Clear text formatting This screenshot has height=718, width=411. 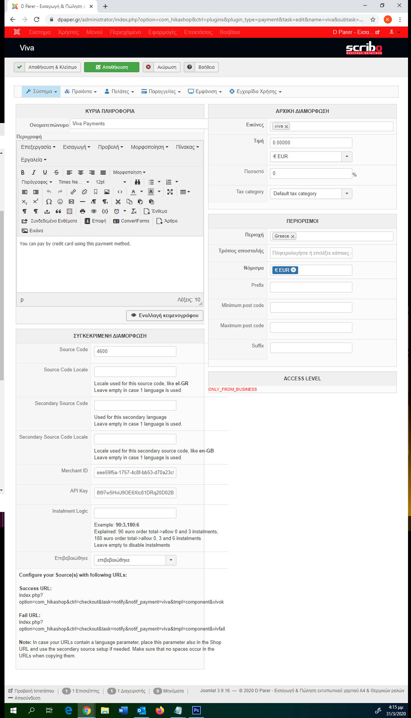pos(134,211)
